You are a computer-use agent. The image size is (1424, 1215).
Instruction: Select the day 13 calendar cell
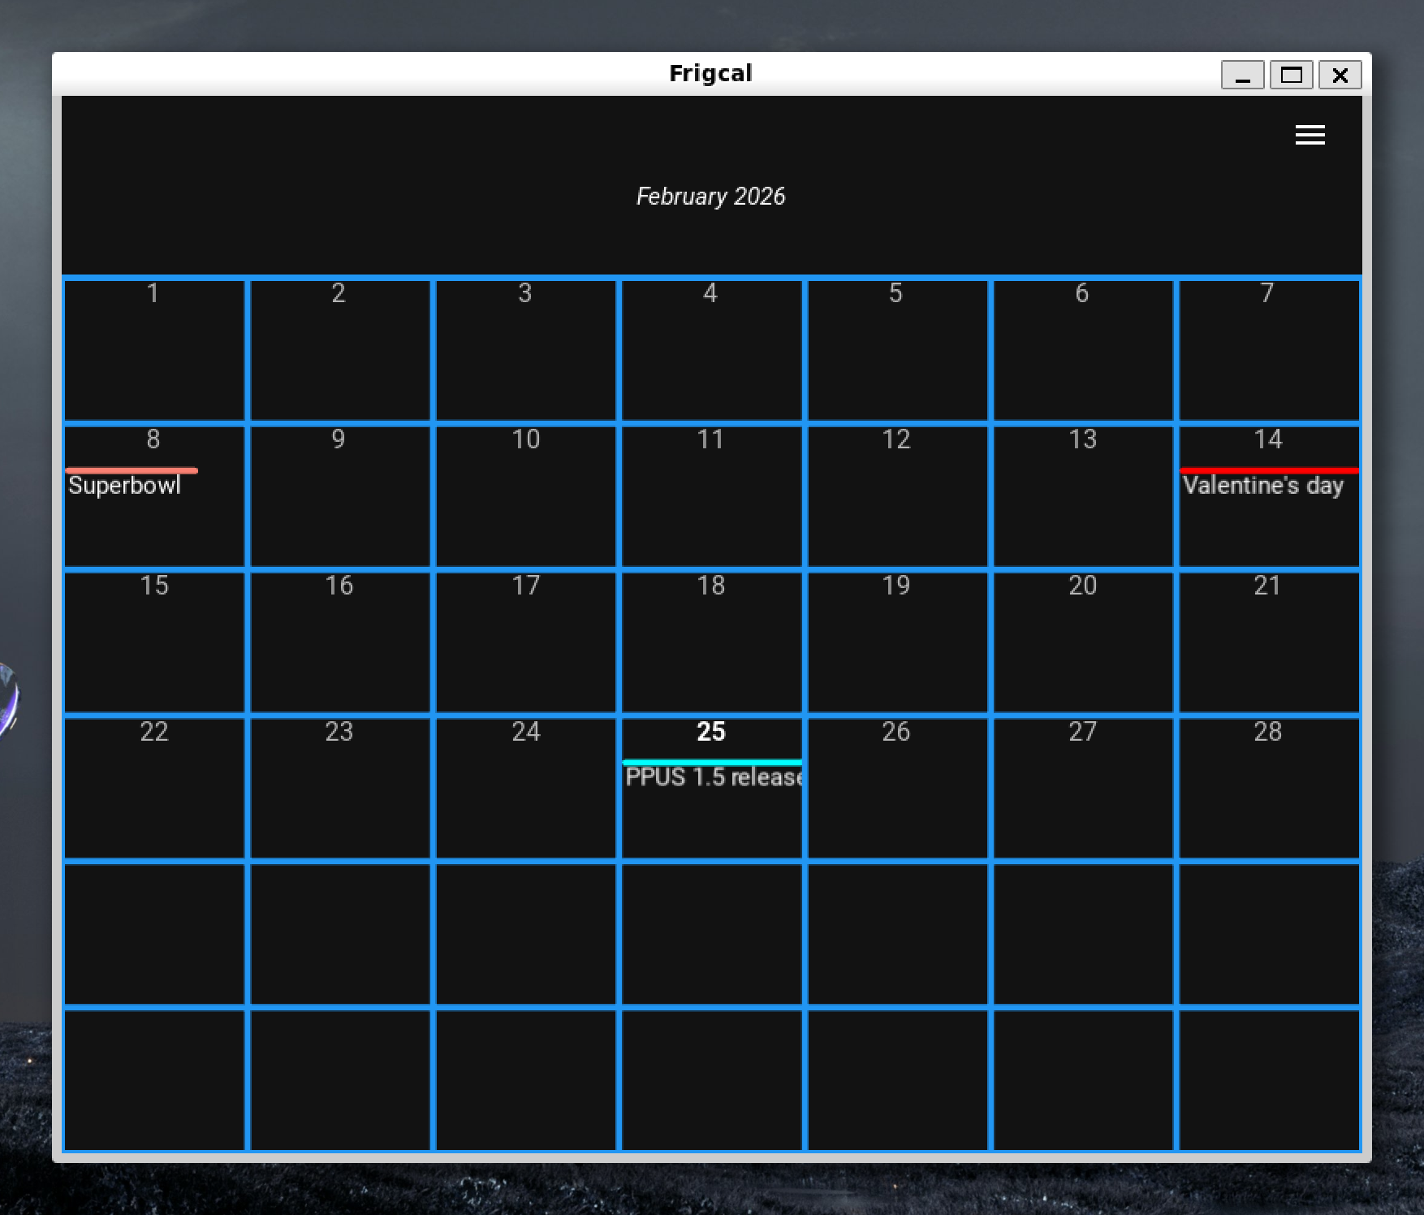[x=1082, y=496]
